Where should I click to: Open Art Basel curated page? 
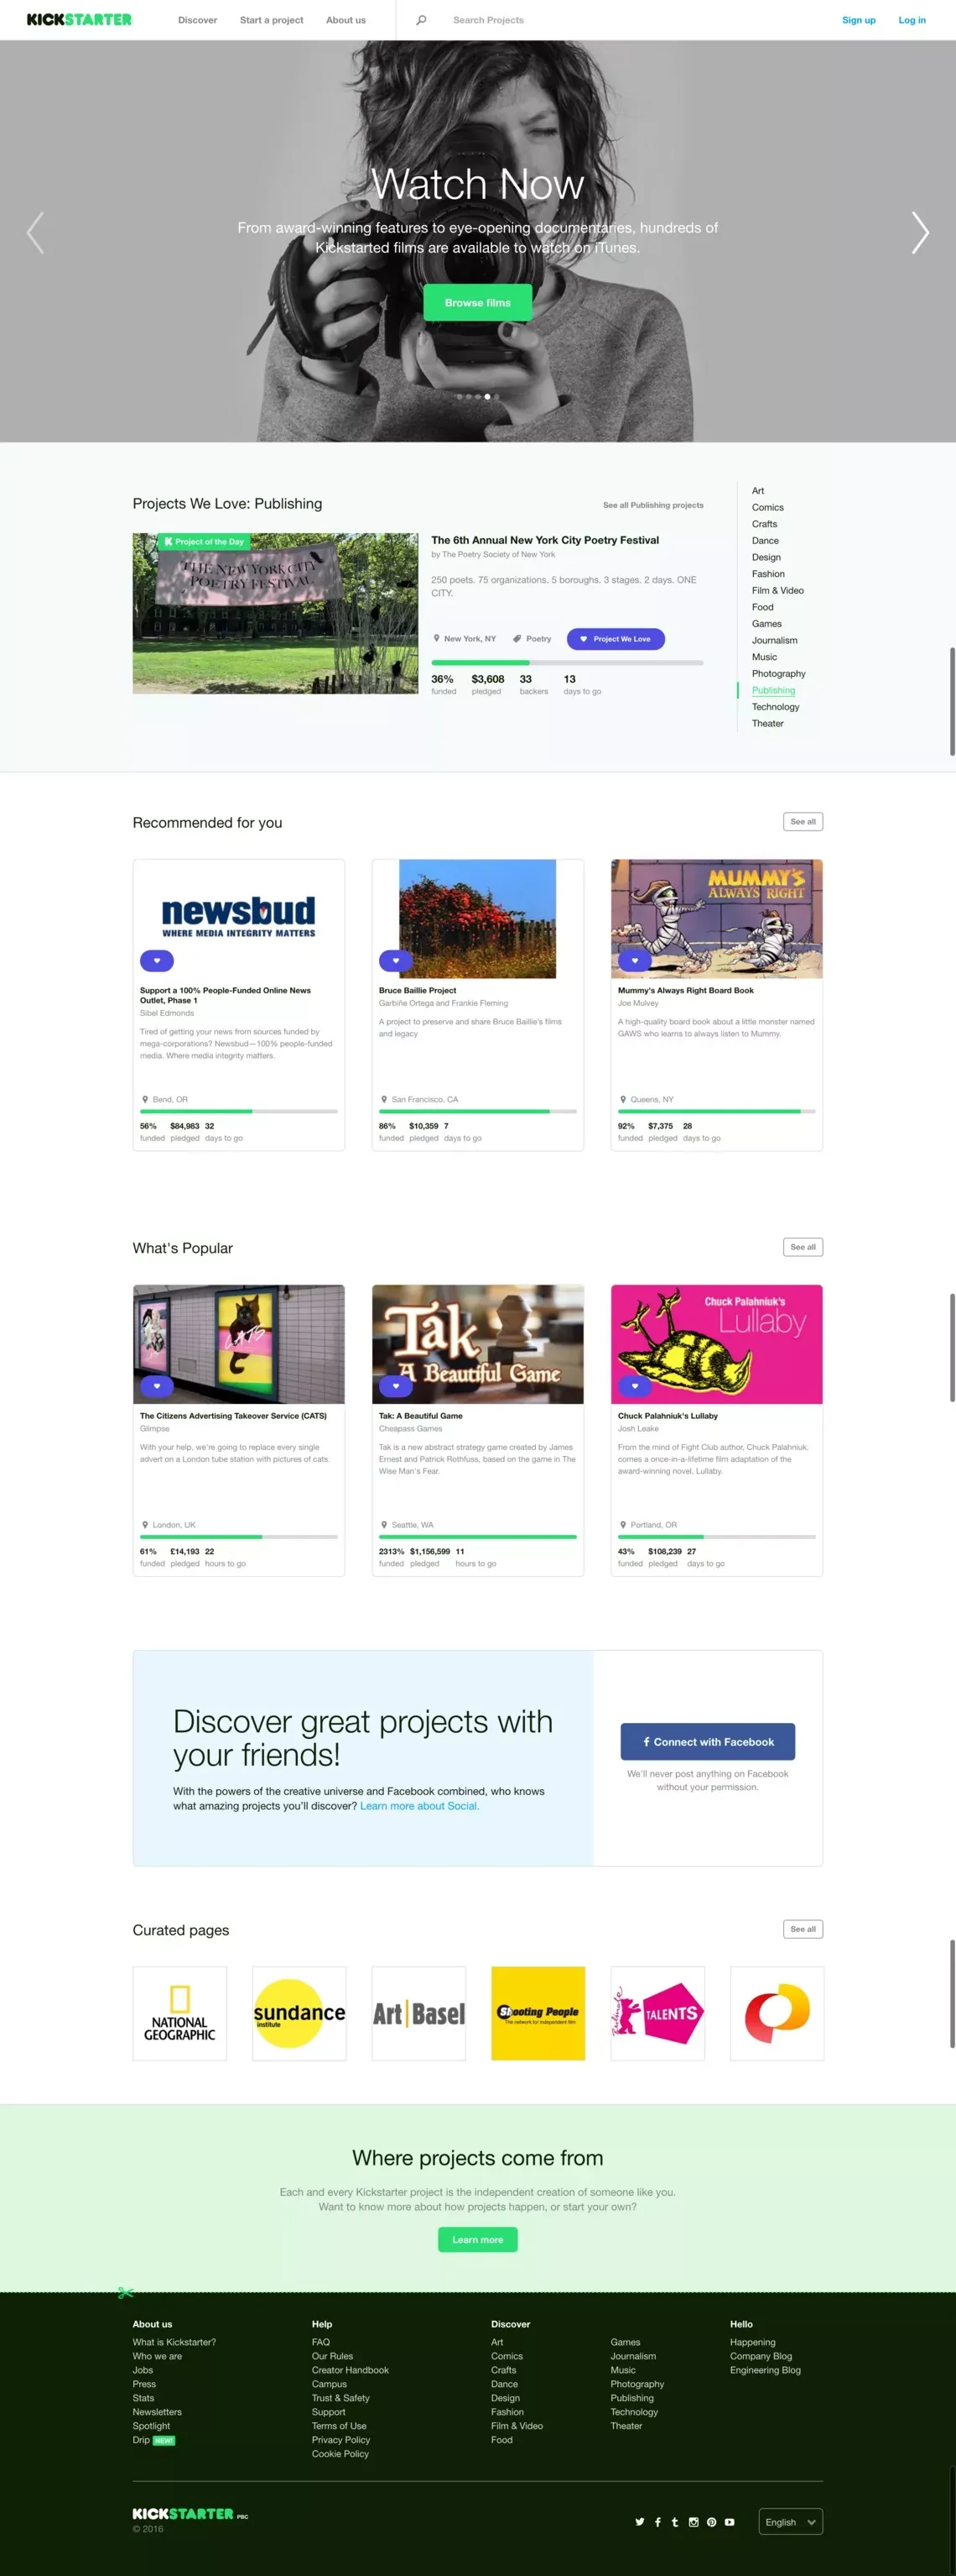click(x=418, y=2013)
